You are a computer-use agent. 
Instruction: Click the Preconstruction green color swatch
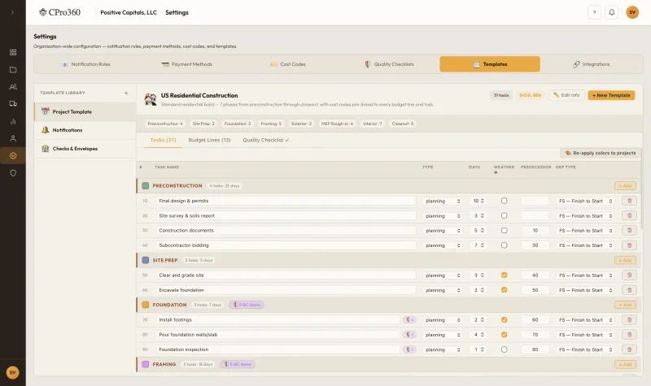tap(146, 186)
